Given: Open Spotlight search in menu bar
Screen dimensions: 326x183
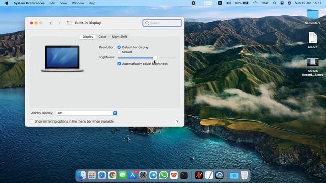Looking at the screenshot, I should [x=275, y=3].
